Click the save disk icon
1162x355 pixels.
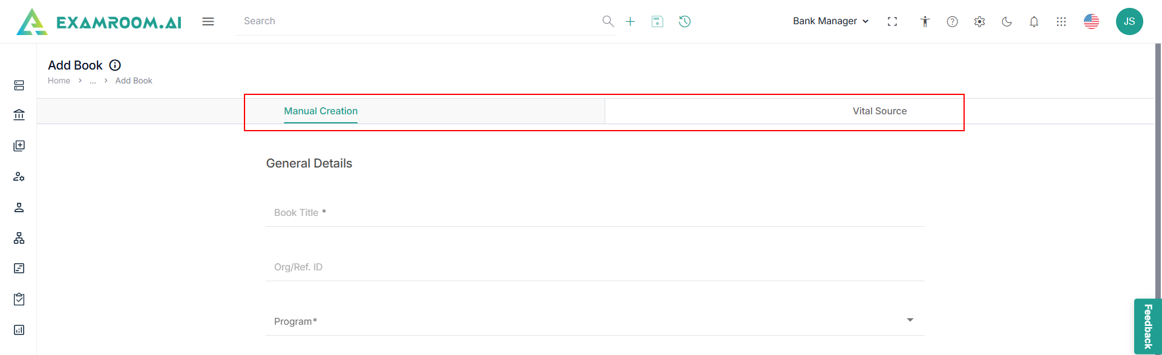point(657,22)
